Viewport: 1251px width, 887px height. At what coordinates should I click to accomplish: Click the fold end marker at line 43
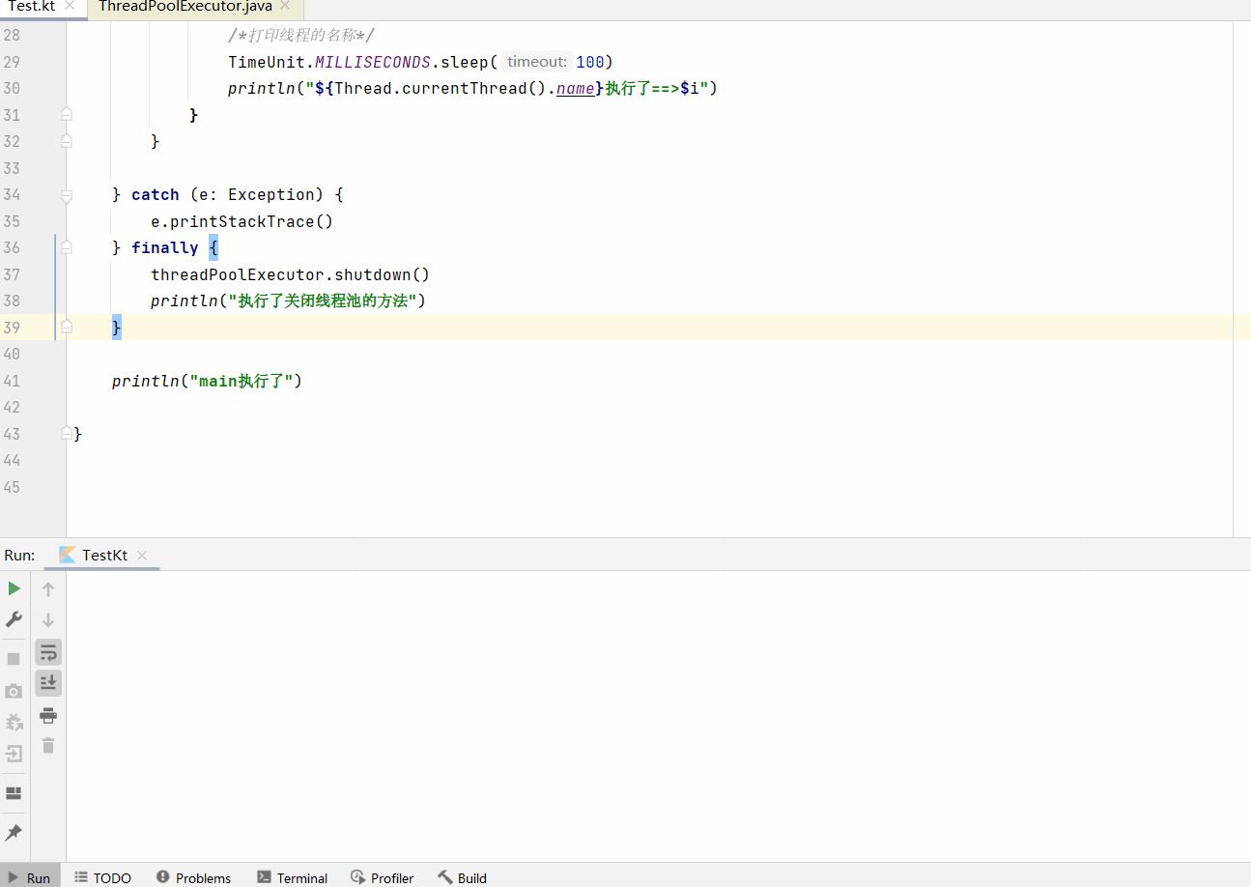tap(67, 433)
